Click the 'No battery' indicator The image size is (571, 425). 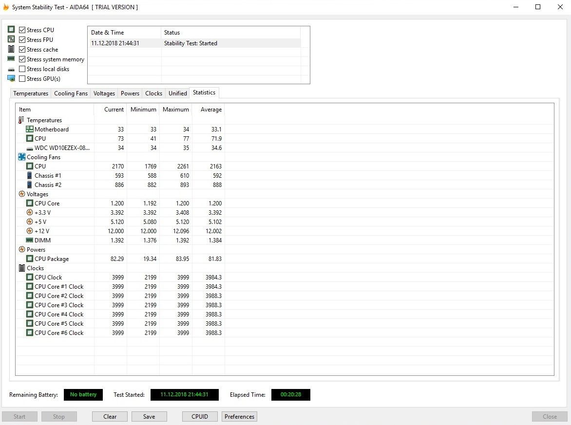tap(83, 394)
